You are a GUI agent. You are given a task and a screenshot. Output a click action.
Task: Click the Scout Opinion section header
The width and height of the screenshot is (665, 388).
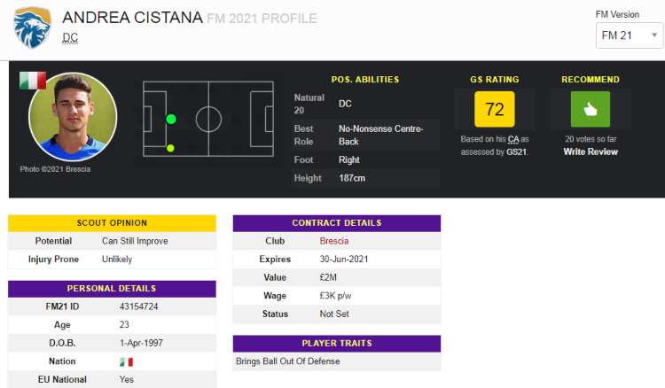[x=112, y=222]
